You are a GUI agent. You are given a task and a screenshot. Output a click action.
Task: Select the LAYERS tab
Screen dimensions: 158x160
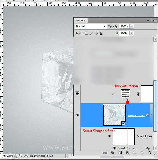[81, 20]
